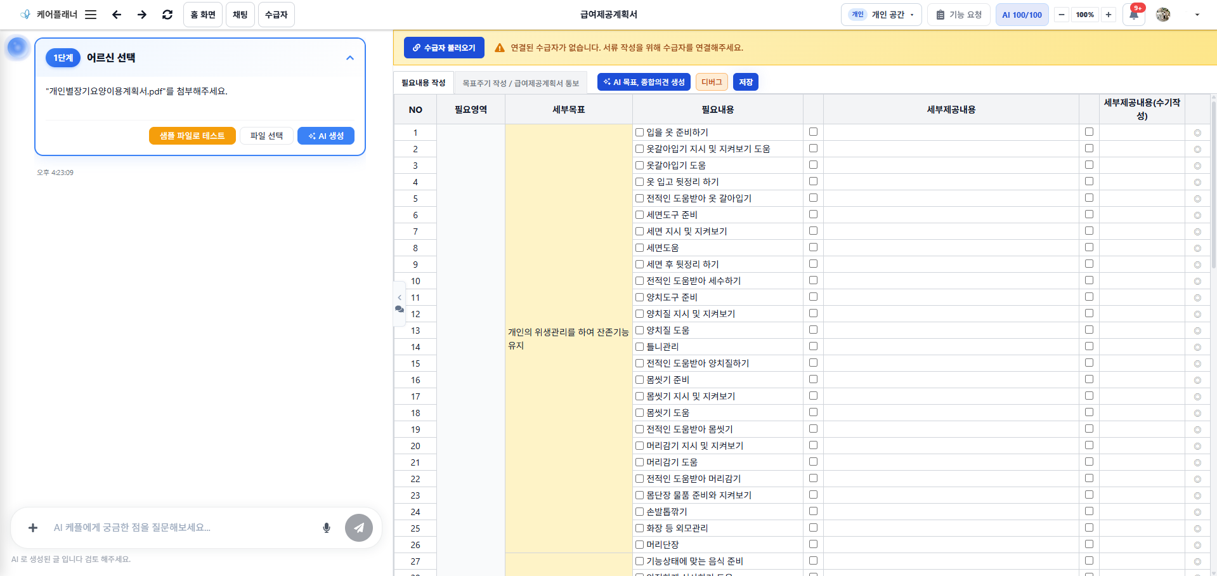The height and width of the screenshot is (576, 1217).
Task: Click the table's vertical scrollbar
Action: (x=1213, y=184)
